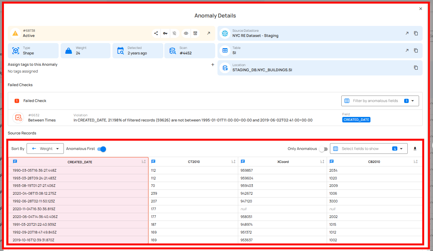Open the Sort By Weight dropdown

(x=45, y=149)
